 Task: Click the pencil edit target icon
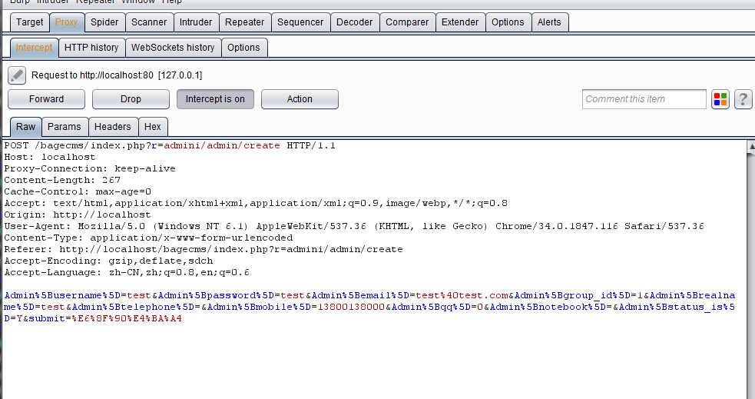(17, 75)
